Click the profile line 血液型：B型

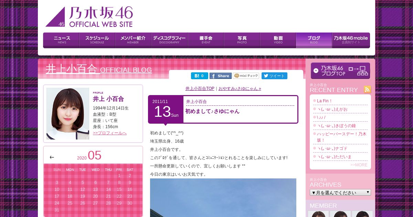(105, 114)
